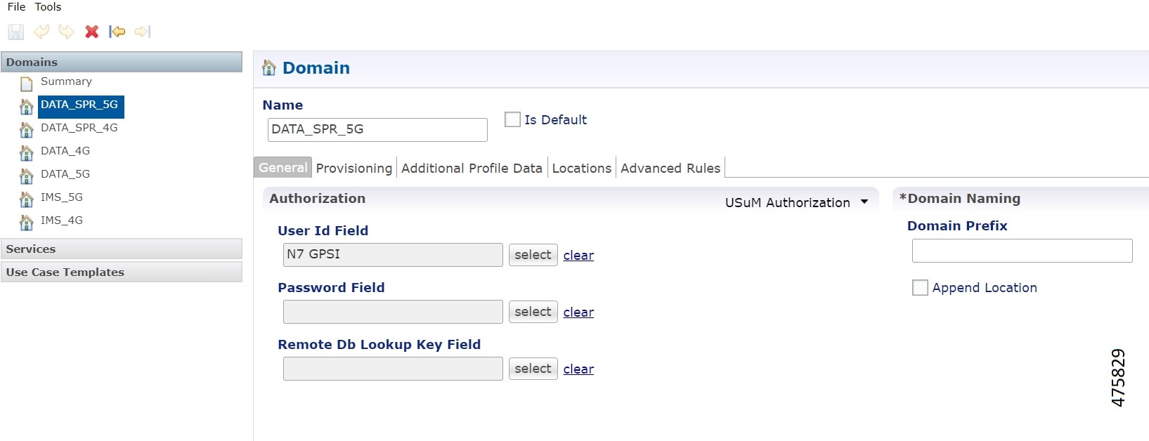The width and height of the screenshot is (1149, 441).
Task: Click the house icon beside IMS_5G
Action: coord(27,199)
